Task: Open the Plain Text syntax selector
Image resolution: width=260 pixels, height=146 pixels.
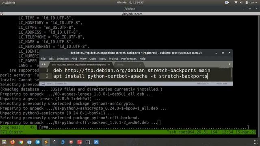Action: click(x=221, y=84)
